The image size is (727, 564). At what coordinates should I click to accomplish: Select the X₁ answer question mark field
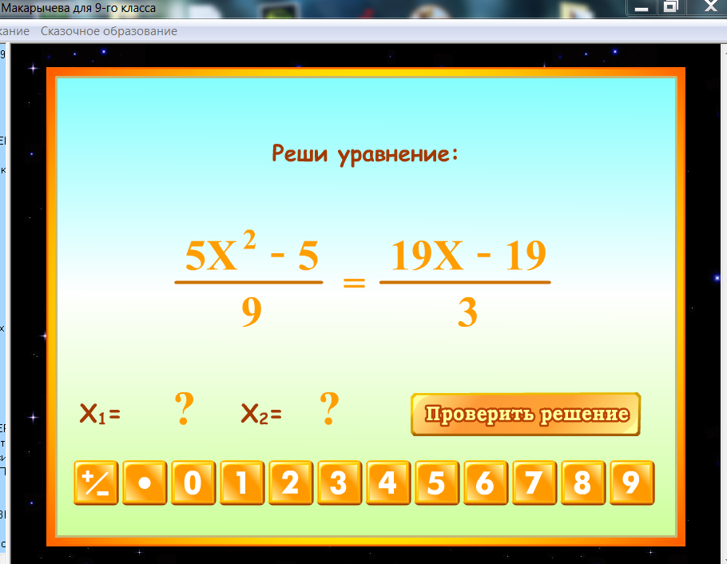tap(184, 411)
